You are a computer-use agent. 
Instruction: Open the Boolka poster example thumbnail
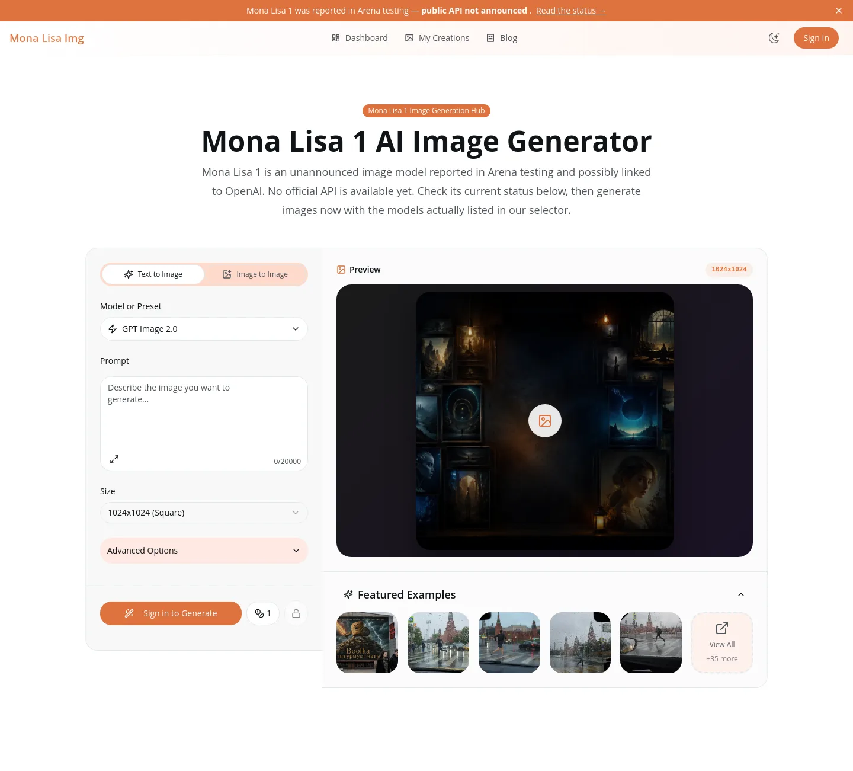(367, 642)
